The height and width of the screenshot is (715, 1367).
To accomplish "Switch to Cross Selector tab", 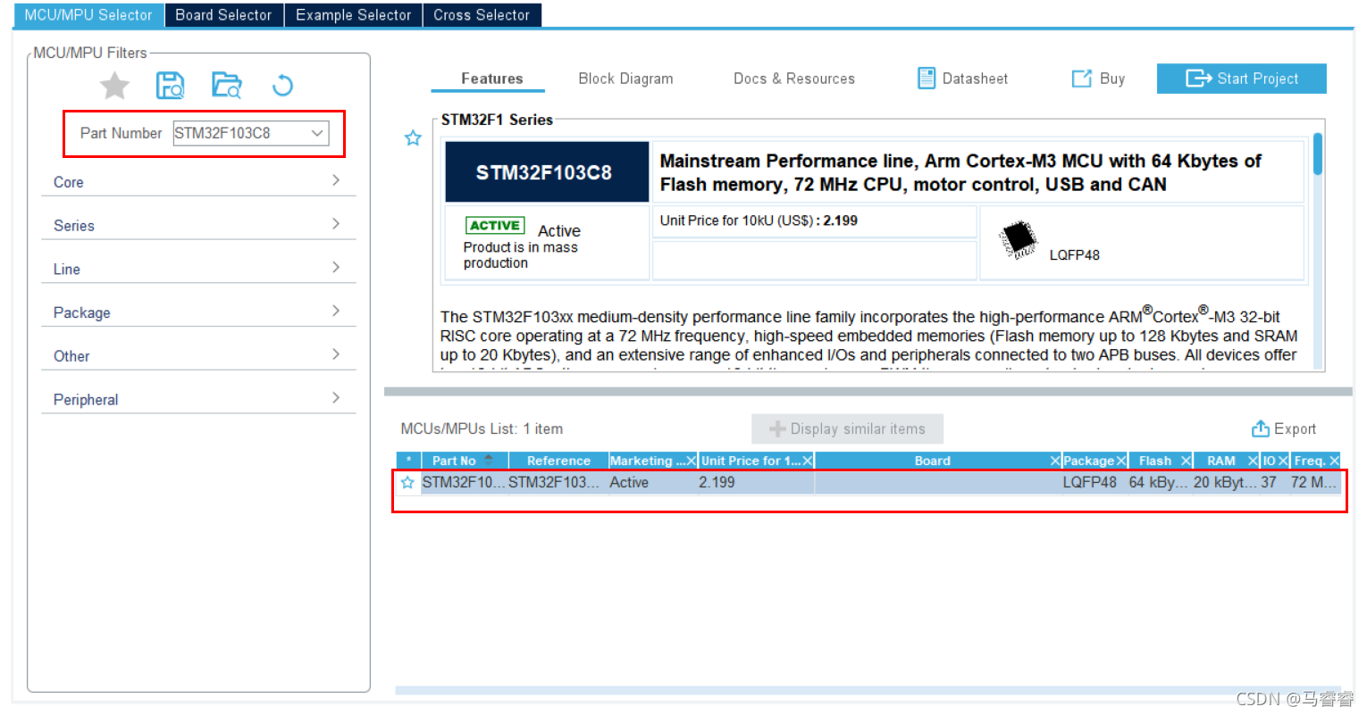I will (x=482, y=15).
